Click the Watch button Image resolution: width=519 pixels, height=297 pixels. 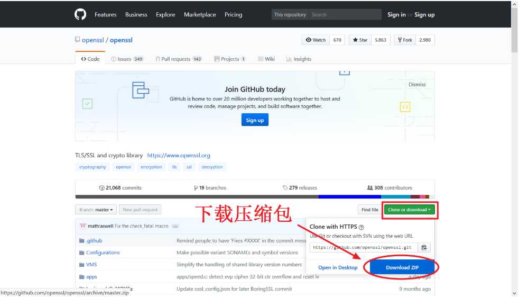click(316, 40)
